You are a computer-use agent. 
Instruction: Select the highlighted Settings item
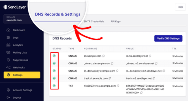[x=22, y=75]
